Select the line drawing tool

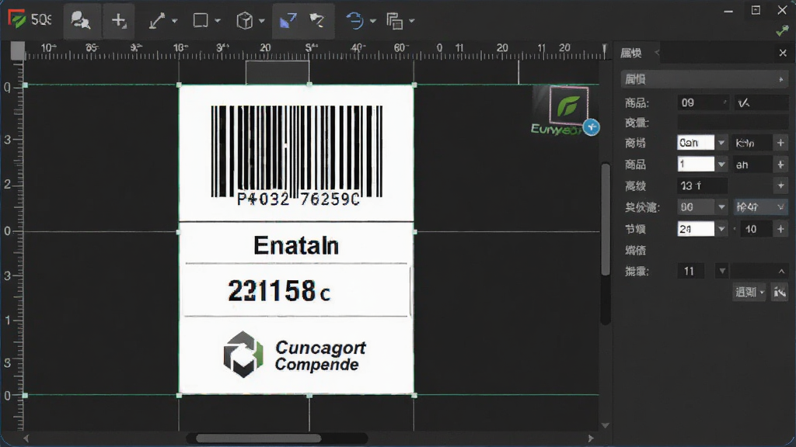(157, 21)
